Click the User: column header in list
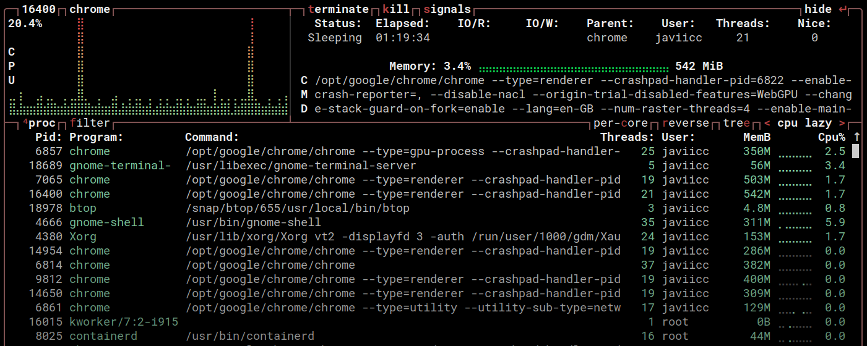 [679, 137]
